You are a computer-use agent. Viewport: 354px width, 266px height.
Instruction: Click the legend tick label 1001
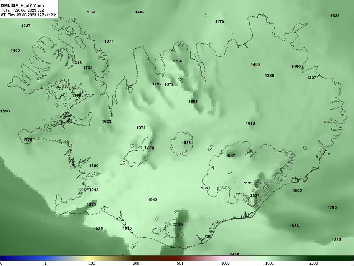click(x=269, y=264)
